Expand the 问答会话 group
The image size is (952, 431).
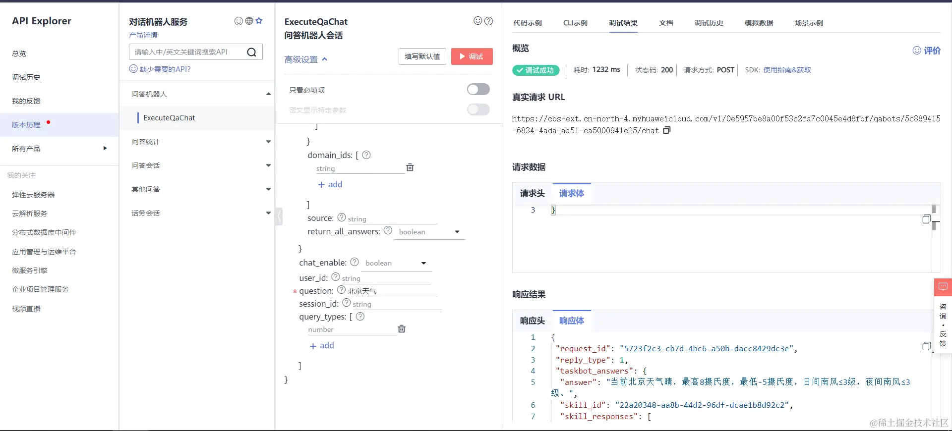(x=268, y=165)
